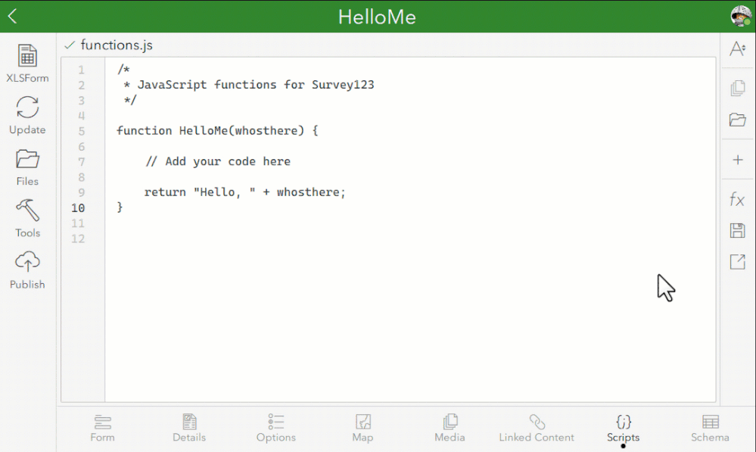Adjust editor font size with the A icon

click(x=737, y=48)
